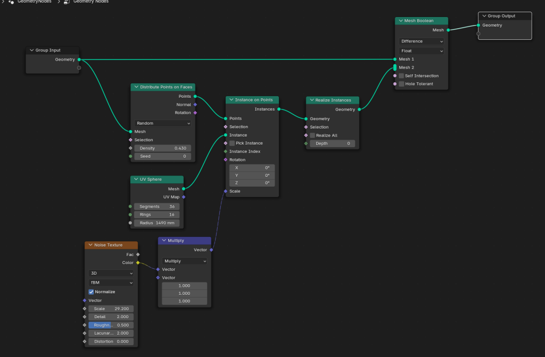545x357 pixels.
Task: Click the Instance on Points Scale socket
Action: [226, 191]
